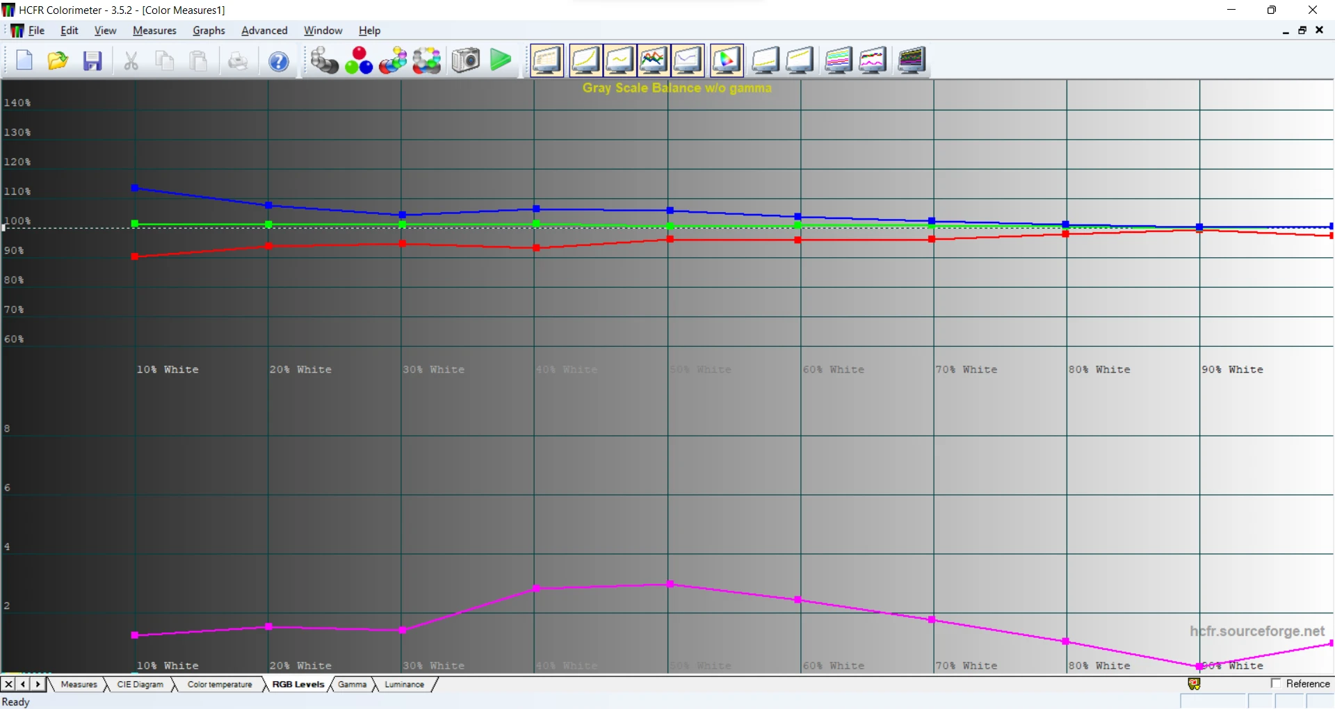
Task: Select the RGB Levels bottom tab
Action: tap(298, 685)
